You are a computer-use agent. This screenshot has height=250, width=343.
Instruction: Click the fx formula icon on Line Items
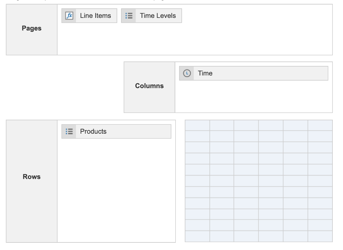click(x=69, y=16)
